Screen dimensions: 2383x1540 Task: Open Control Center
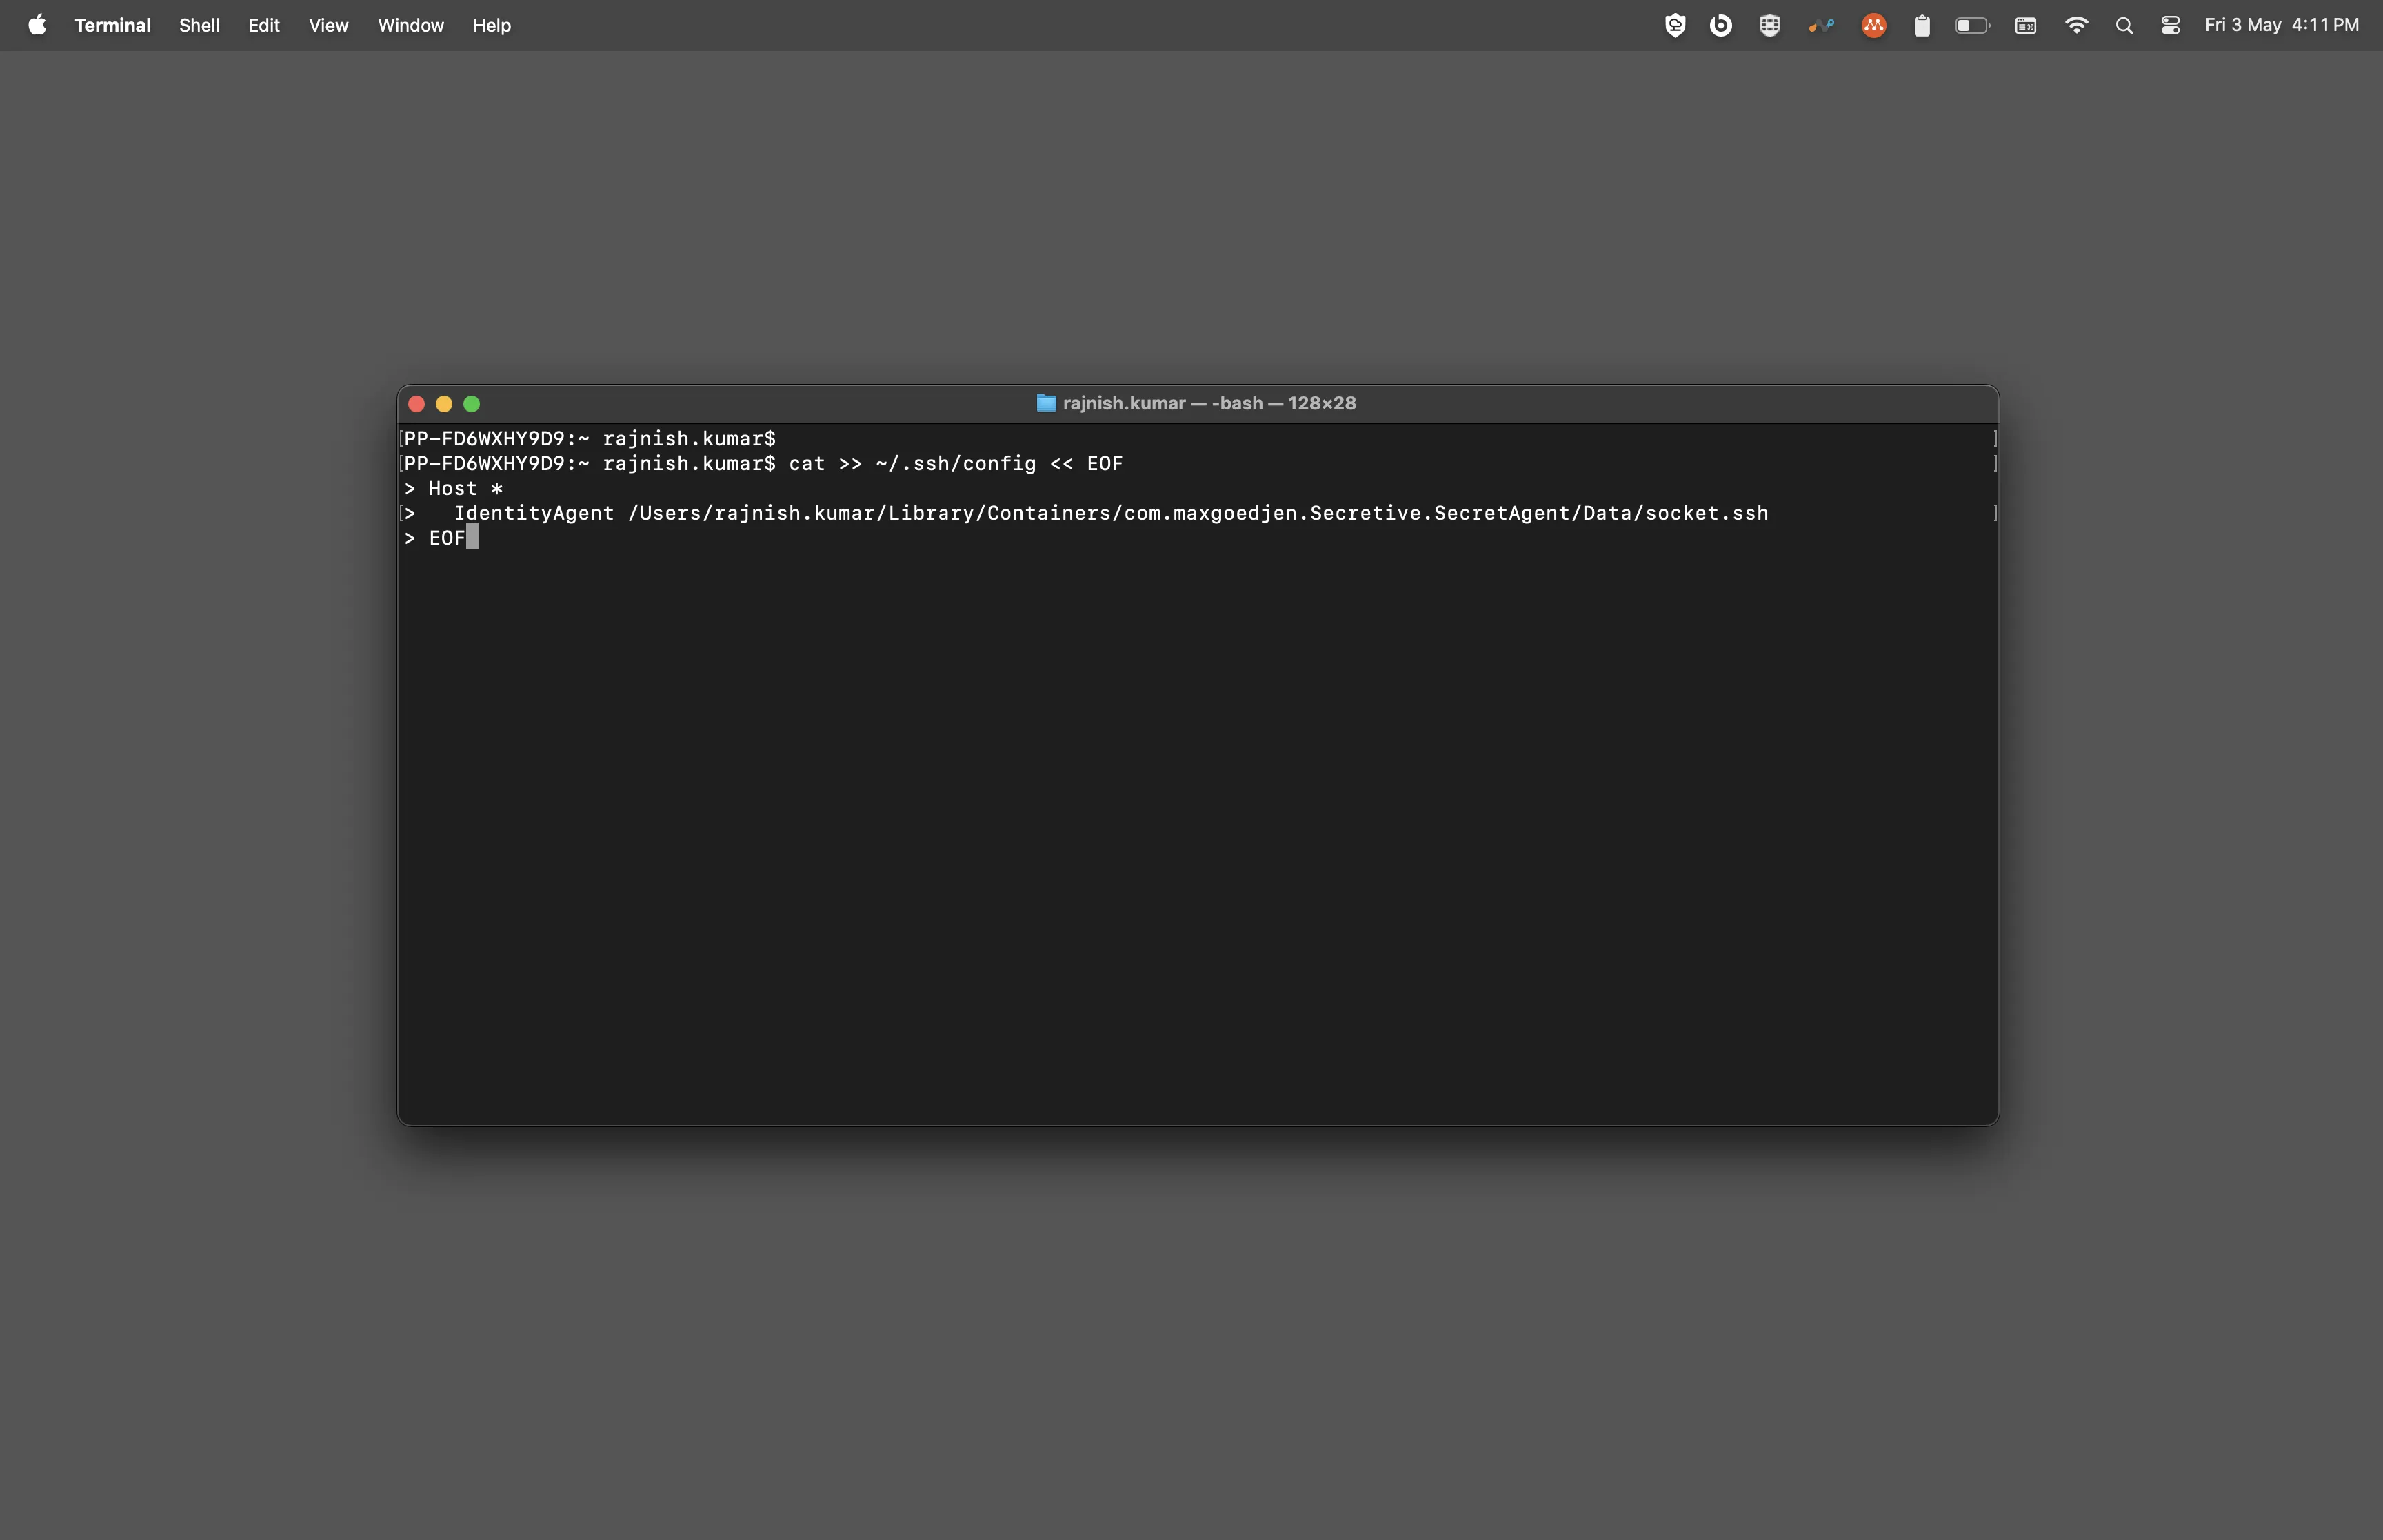pyautogui.click(x=2171, y=26)
